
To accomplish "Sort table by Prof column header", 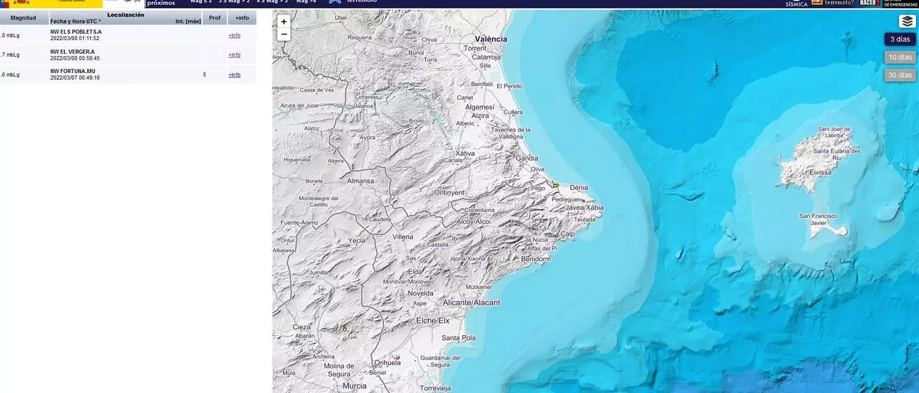I will click(x=215, y=18).
